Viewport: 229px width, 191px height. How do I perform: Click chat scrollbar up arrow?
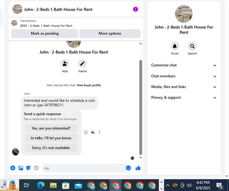(141, 44)
